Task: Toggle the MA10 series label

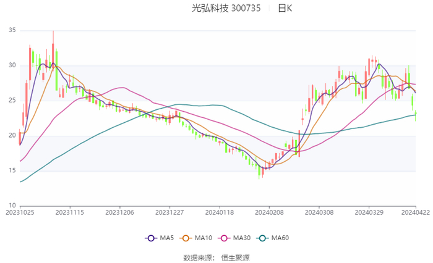Action: click(x=204, y=238)
